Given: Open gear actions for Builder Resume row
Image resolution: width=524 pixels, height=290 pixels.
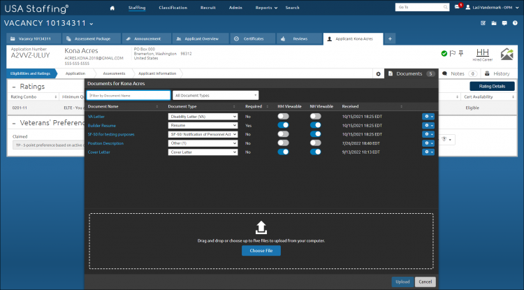Looking at the screenshot, I should click(428, 125).
